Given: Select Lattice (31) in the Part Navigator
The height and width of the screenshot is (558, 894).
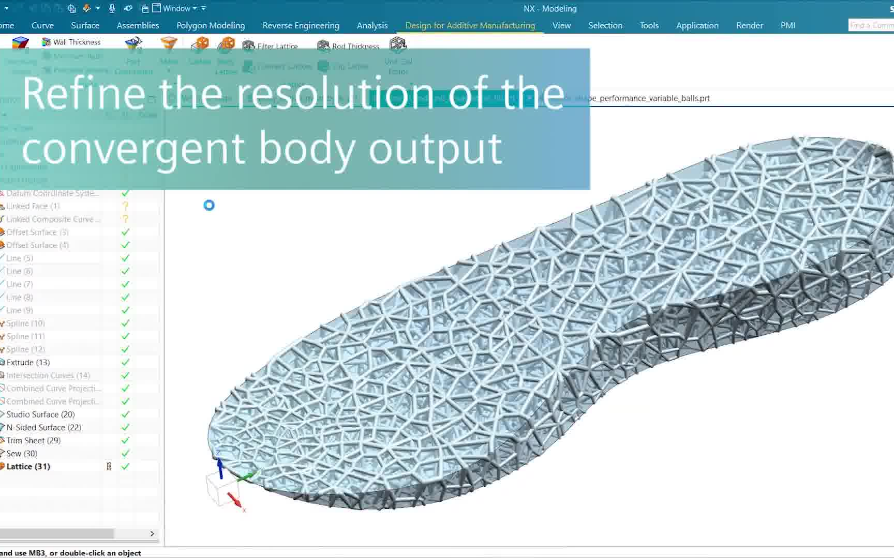Looking at the screenshot, I should pyautogui.click(x=28, y=466).
